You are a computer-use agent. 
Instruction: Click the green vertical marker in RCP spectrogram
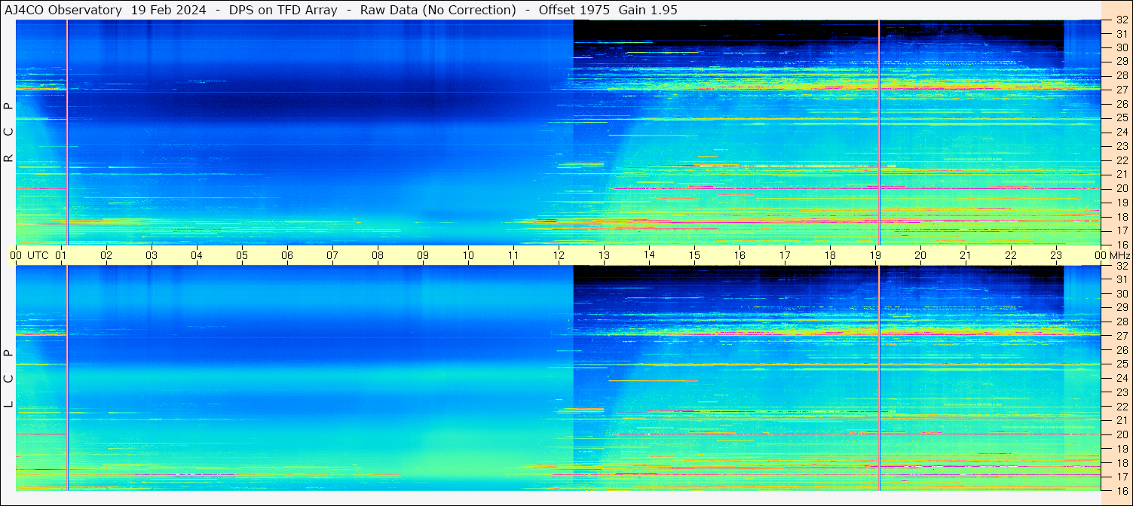(x=879, y=133)
